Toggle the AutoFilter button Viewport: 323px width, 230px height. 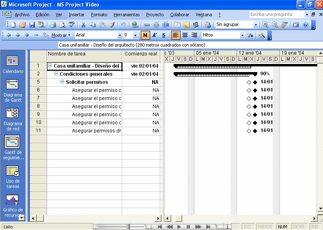pyautogui.click(x=250, y=35)
